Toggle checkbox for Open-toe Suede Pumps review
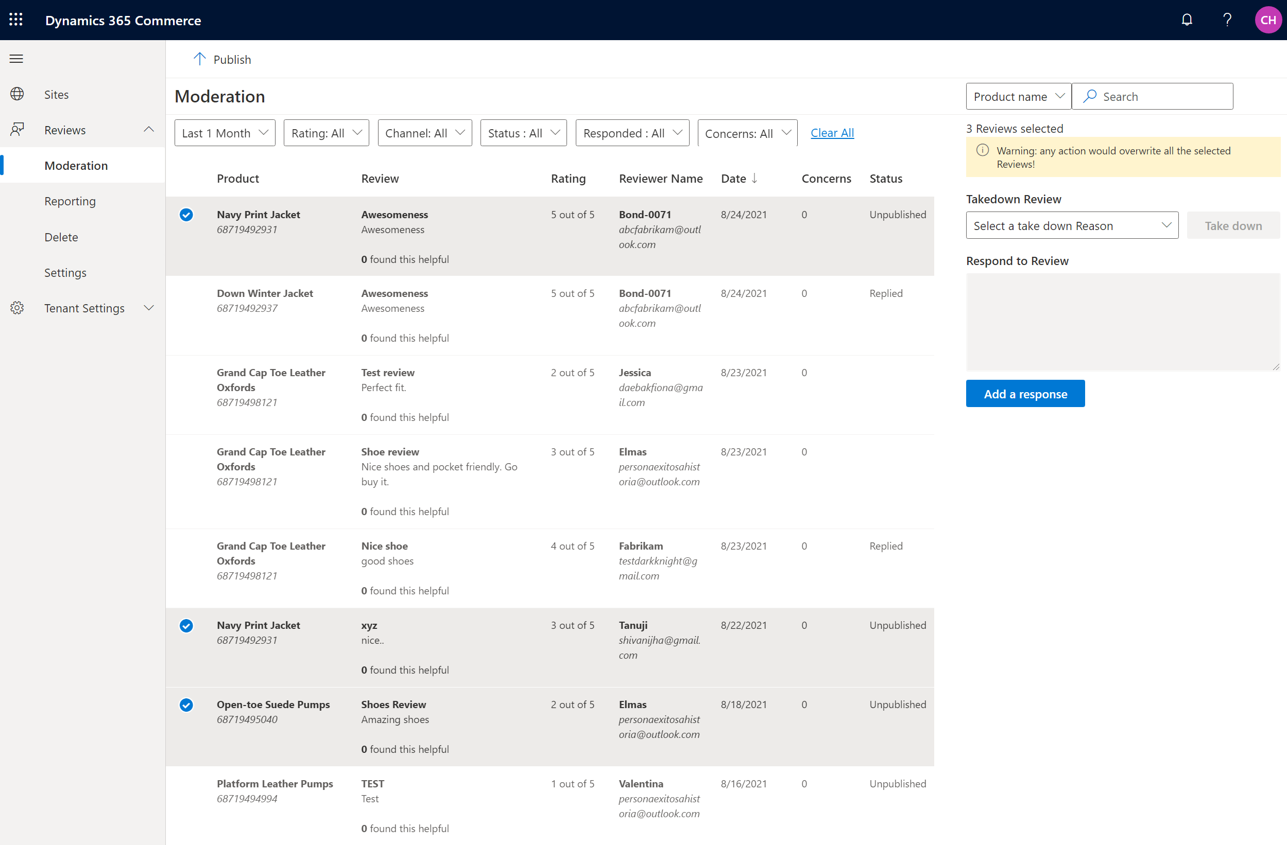The image size is (1287, 845). tap(186, 705)
